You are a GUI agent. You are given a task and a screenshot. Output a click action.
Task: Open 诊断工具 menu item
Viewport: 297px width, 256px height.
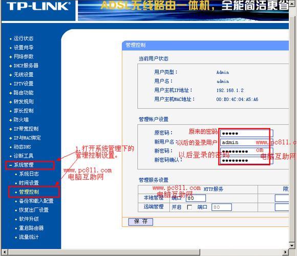pos(23,156)
